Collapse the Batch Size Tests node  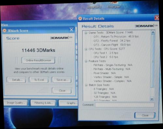pos(86,85)
